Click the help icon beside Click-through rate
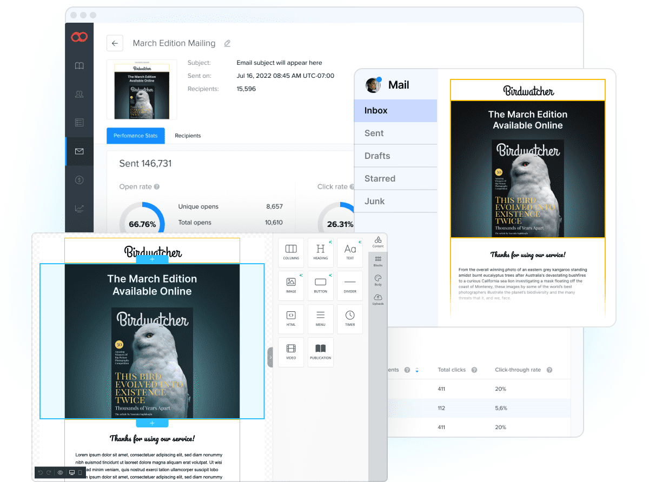This screenshot has height=482, width=649. (549, 370)
